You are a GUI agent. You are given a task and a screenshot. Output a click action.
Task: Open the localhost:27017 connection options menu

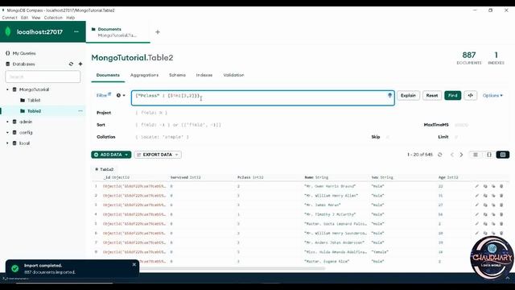(76, 31)
